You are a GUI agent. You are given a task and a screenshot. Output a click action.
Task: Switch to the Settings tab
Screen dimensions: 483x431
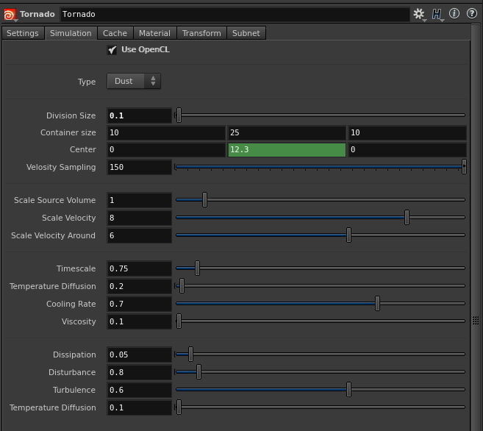pos(23,33)
